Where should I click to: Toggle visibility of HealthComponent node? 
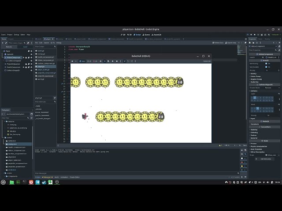tap(31, 67)
